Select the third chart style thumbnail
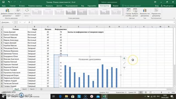176x99 pixels. point(59,12)
